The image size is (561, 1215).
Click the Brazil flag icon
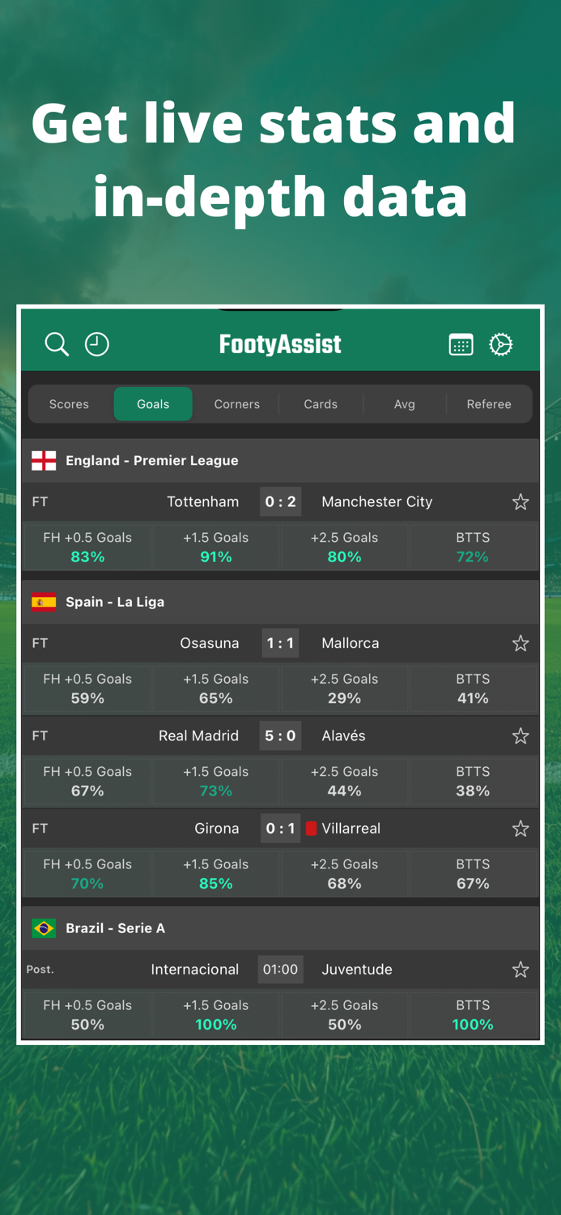tap(43, 928)
